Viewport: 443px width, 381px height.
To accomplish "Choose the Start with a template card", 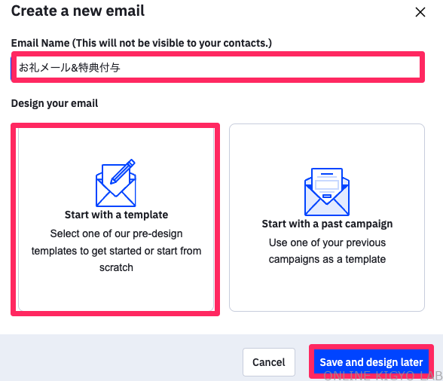I will [x=116, y=219].
